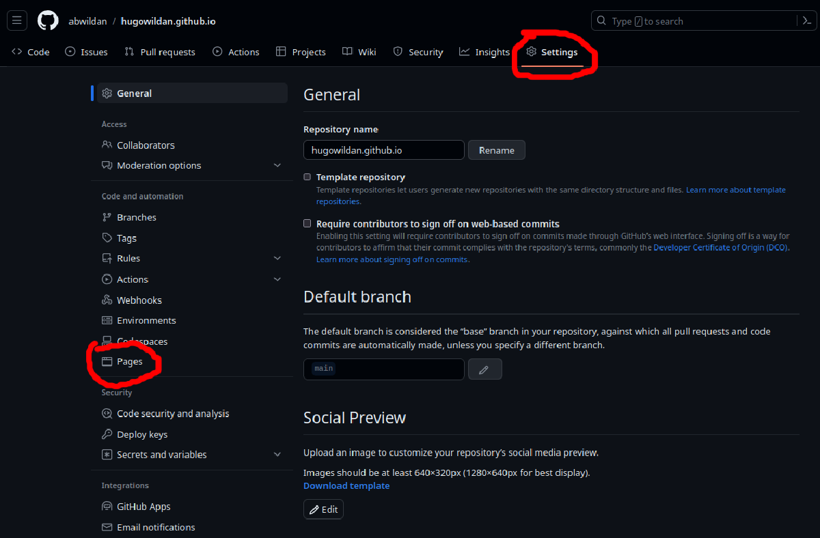Click the Branches git icon
The width and height of the screenshot is (820, 538).
point(107,217)
